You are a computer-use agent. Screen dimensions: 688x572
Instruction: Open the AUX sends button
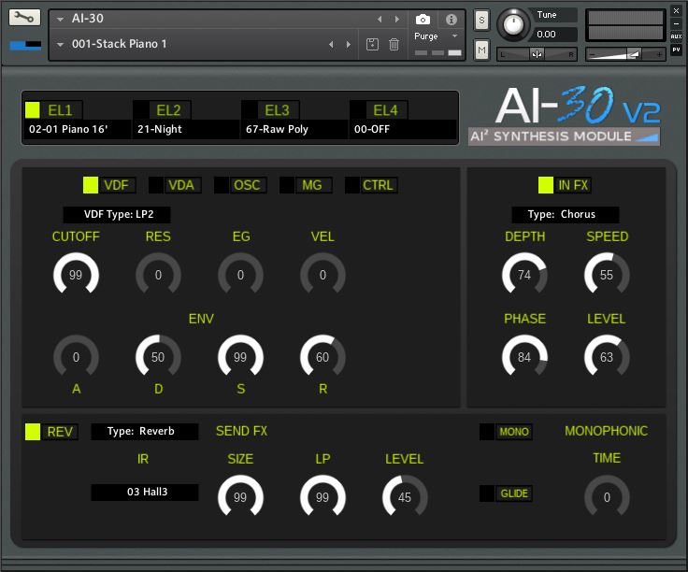click(x=676, y=36)
